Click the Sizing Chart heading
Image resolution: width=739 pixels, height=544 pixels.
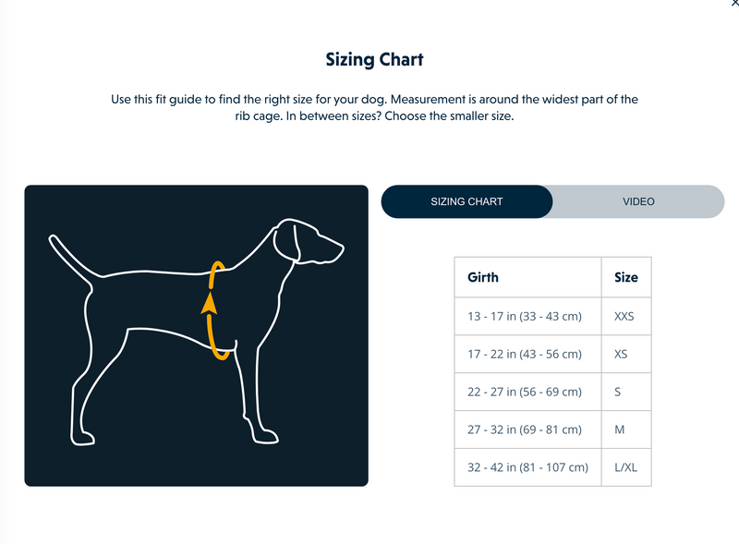[373, 57]
